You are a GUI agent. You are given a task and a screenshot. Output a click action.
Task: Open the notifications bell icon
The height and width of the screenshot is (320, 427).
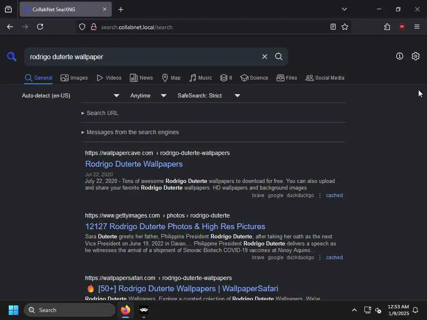(x=415, y=310)
